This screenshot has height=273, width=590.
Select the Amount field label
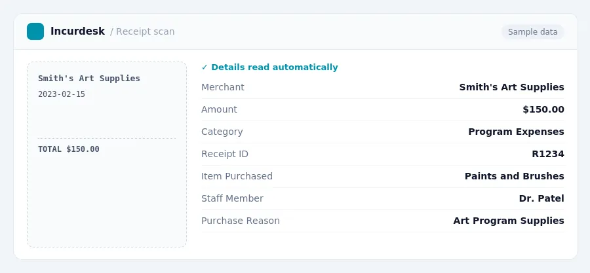pyautogui.click(x=219, y=109)
